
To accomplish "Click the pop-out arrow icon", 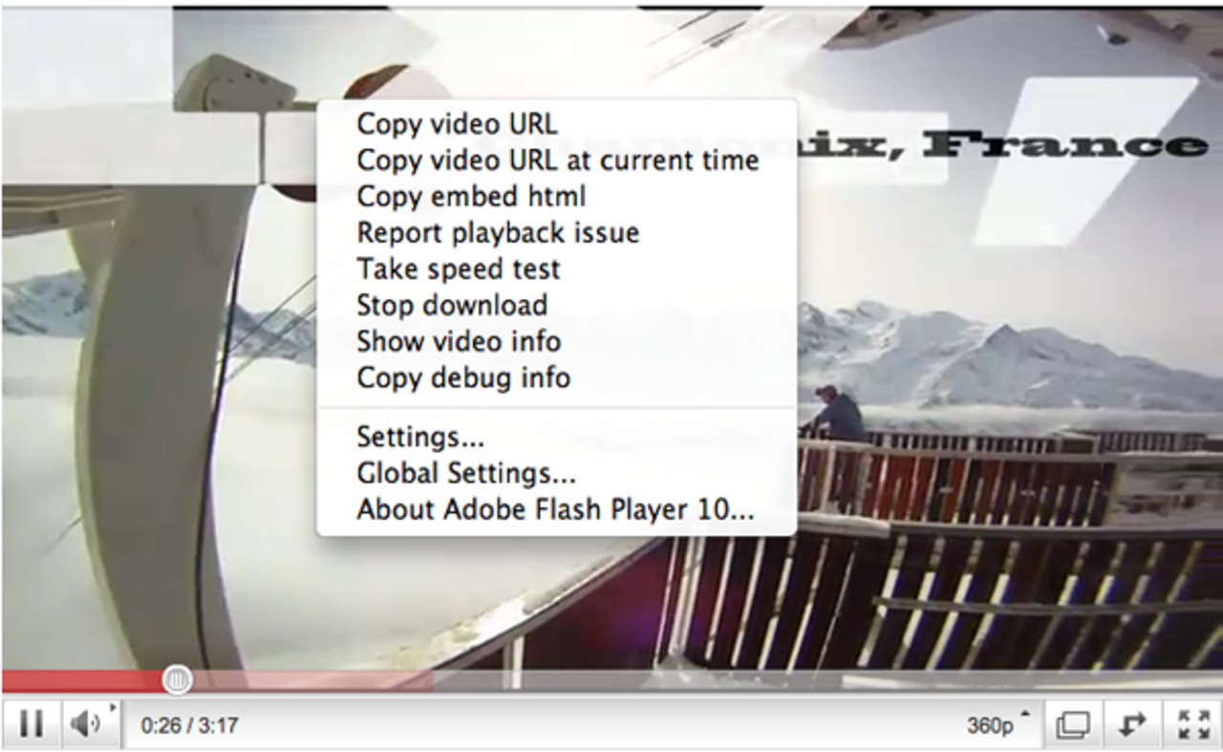I will click(x=1133, y=724).
